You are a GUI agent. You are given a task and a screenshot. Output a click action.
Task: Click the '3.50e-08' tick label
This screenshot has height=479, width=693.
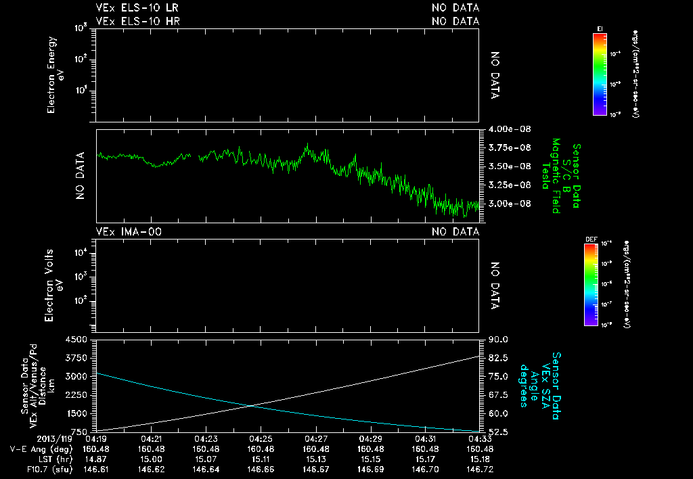point(510,166)
